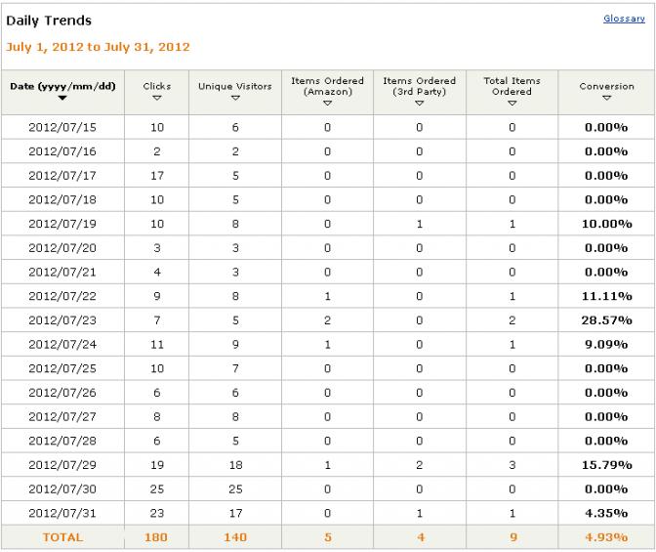The image size is (656, 552).
Task: Click the 28.57% conversion value
Action: pyautogui.click(x=606, y=320)
